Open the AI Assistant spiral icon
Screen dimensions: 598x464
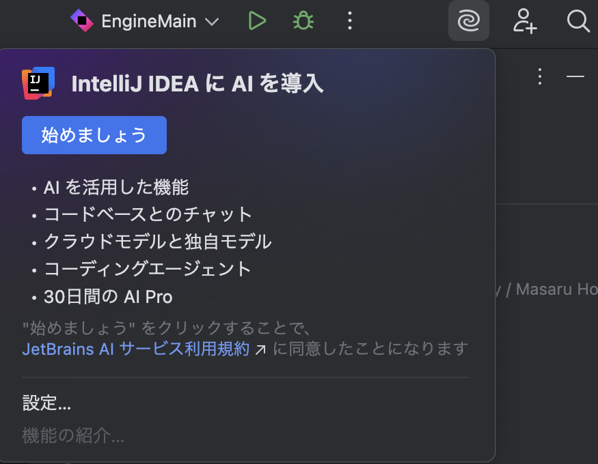click(x=468, y=20)
